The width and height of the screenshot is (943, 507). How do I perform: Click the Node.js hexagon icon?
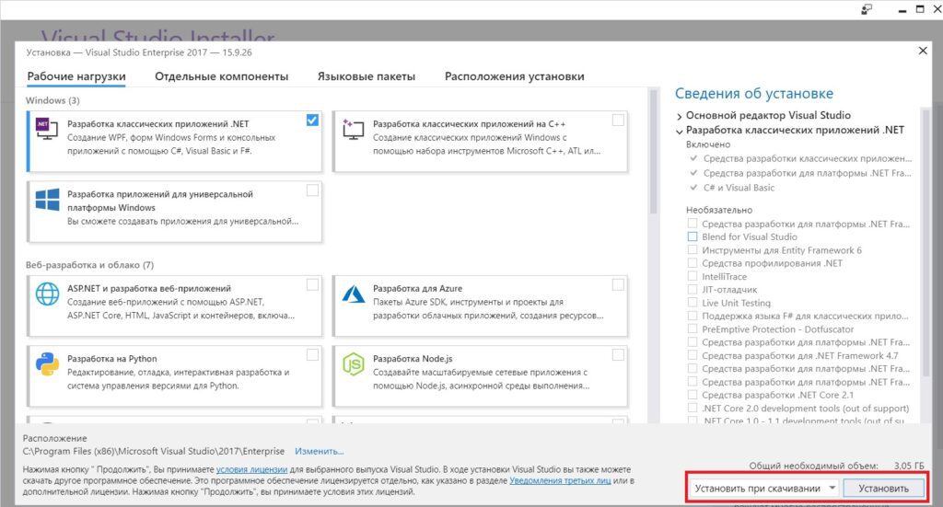click(x=353, y=364)
